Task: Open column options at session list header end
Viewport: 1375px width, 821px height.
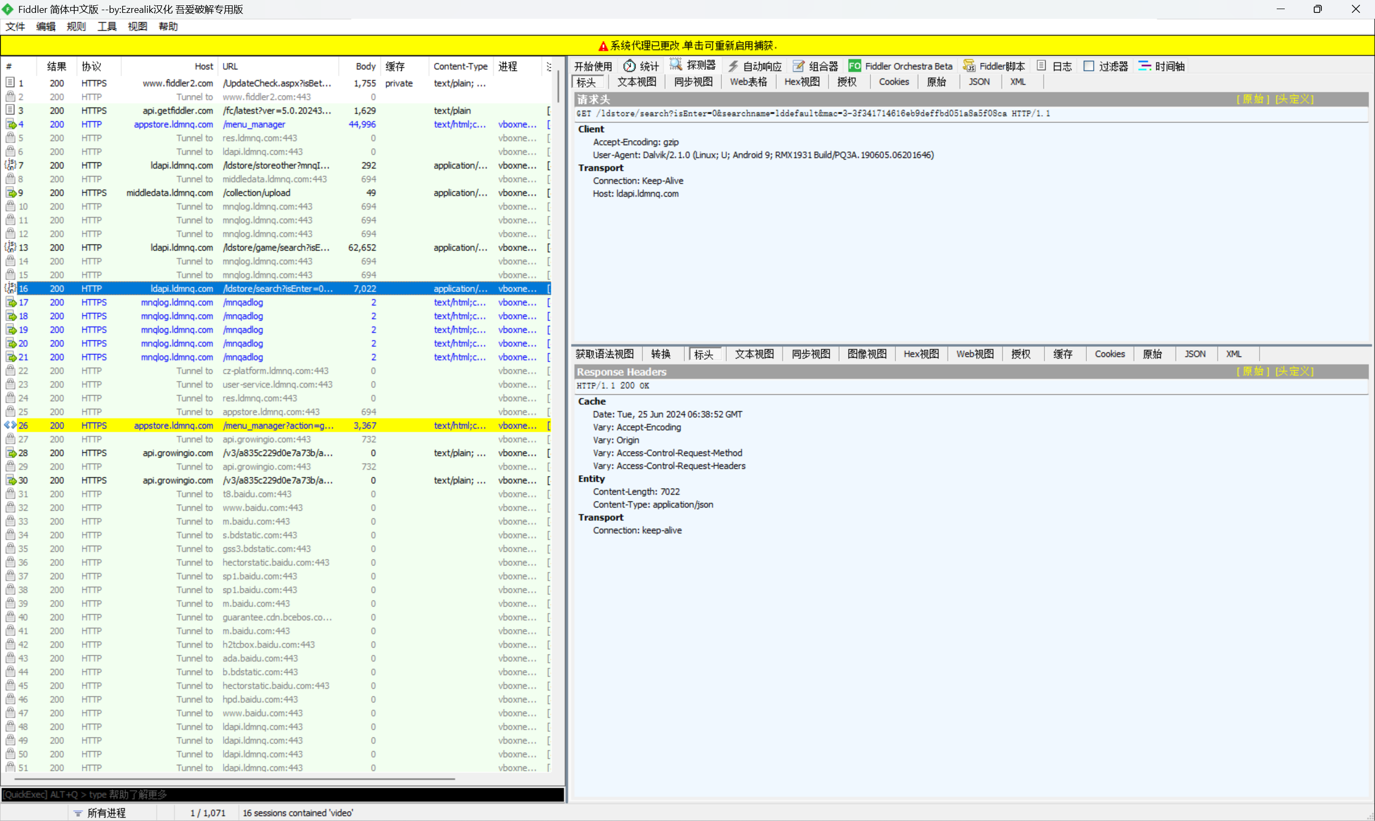Action: 549,67
